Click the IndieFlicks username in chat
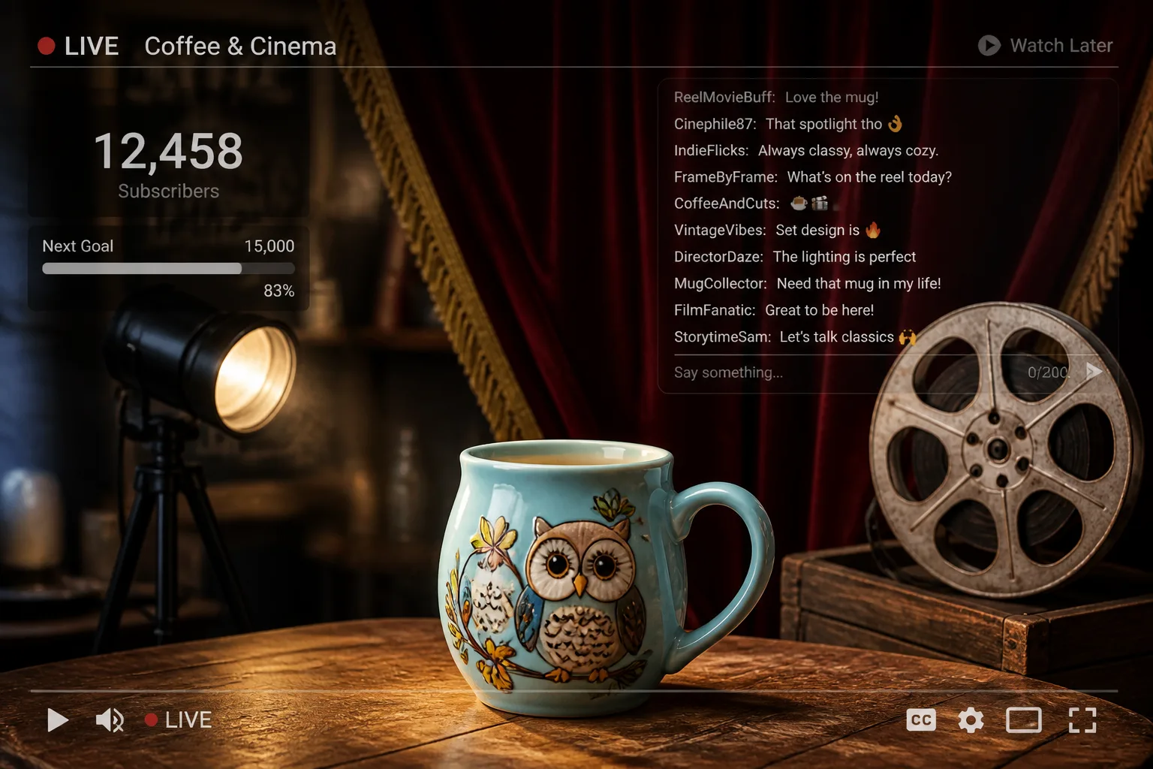Screen dimensions: 1153x769 (x=711, y=151)
